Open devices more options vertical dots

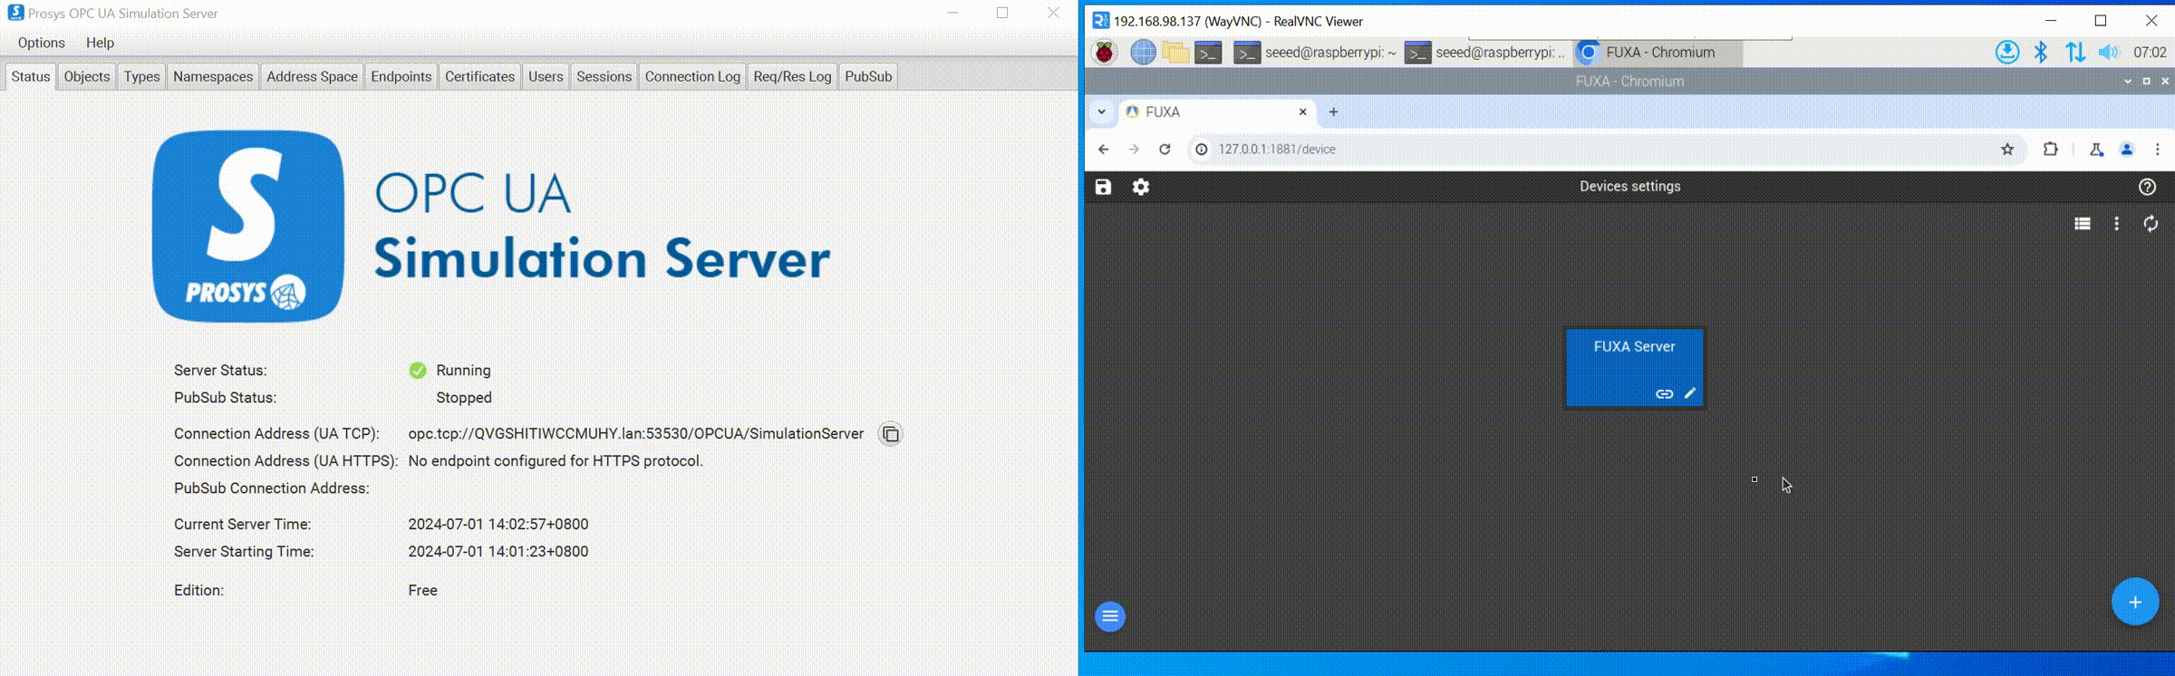2117,224
